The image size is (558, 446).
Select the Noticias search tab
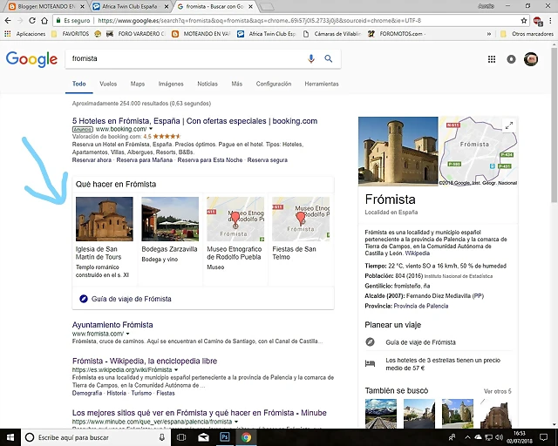click(x=208, y=84)
